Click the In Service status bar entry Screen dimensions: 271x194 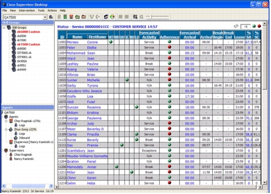(37, 191)
